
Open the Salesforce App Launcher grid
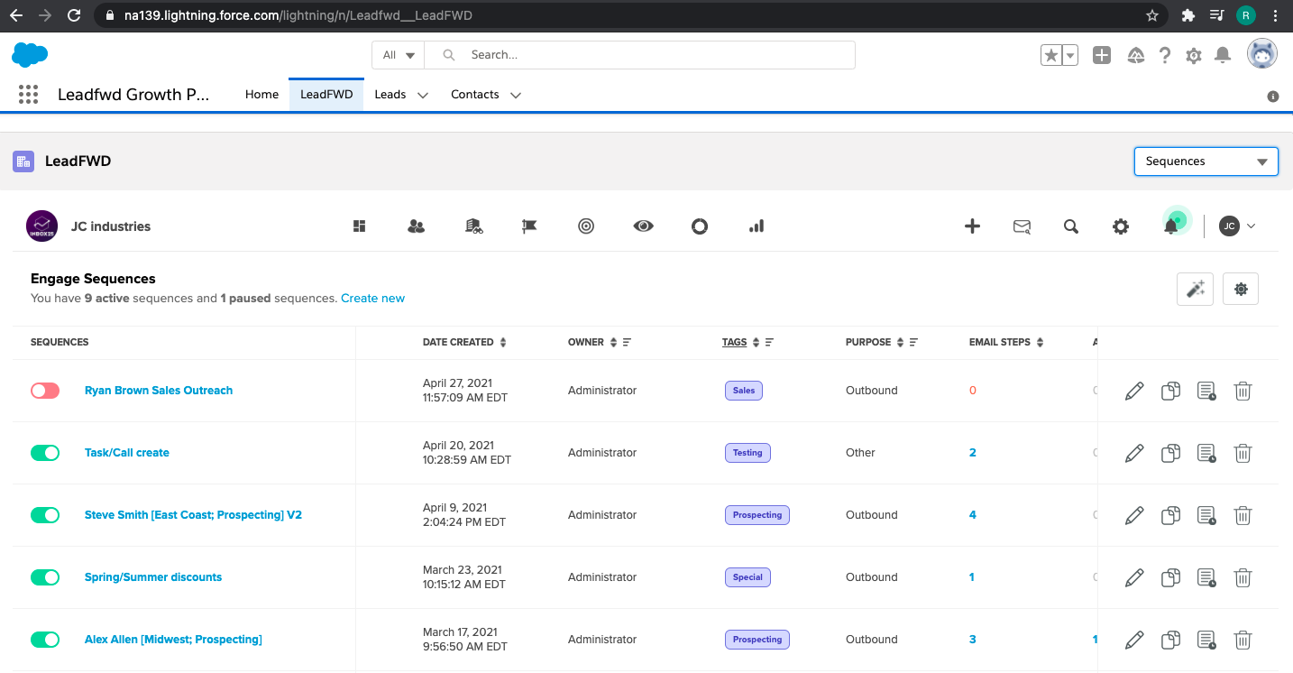tap(28, 94)
